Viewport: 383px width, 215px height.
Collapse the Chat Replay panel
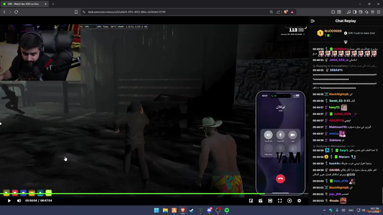coord(313,21)
